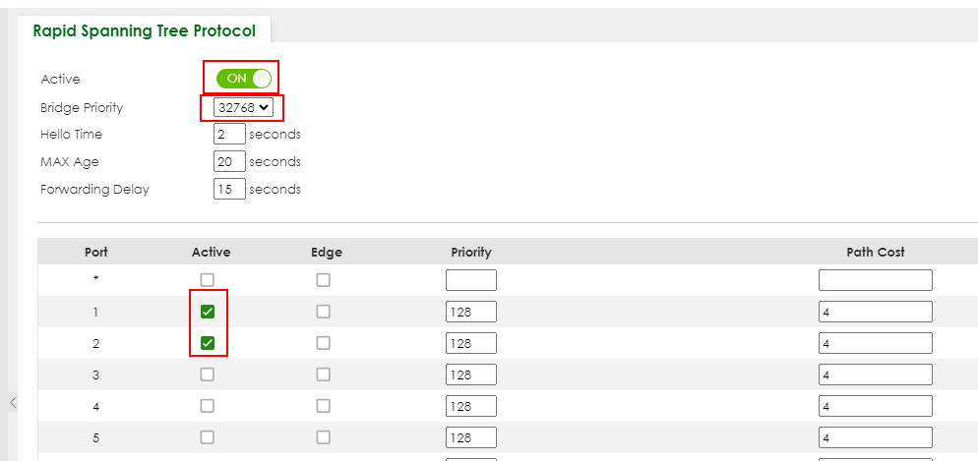Click the Priority field in the wildcard row

[471, 280]
